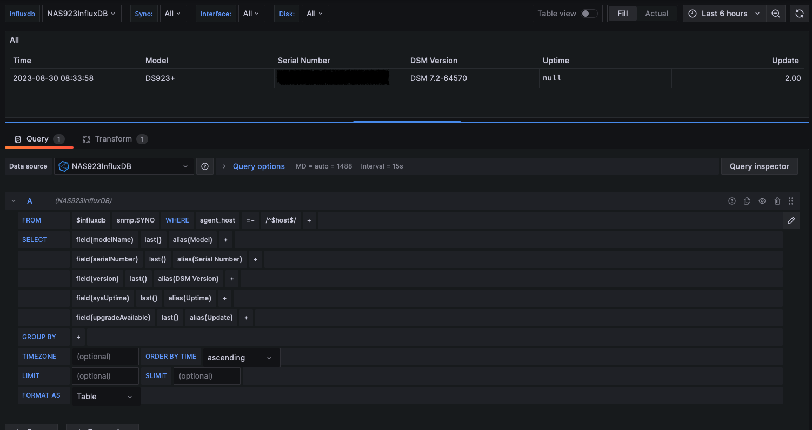Duplicate query A with the copy icon
This screenshot has height=430, width=812.
coord(747,201)
